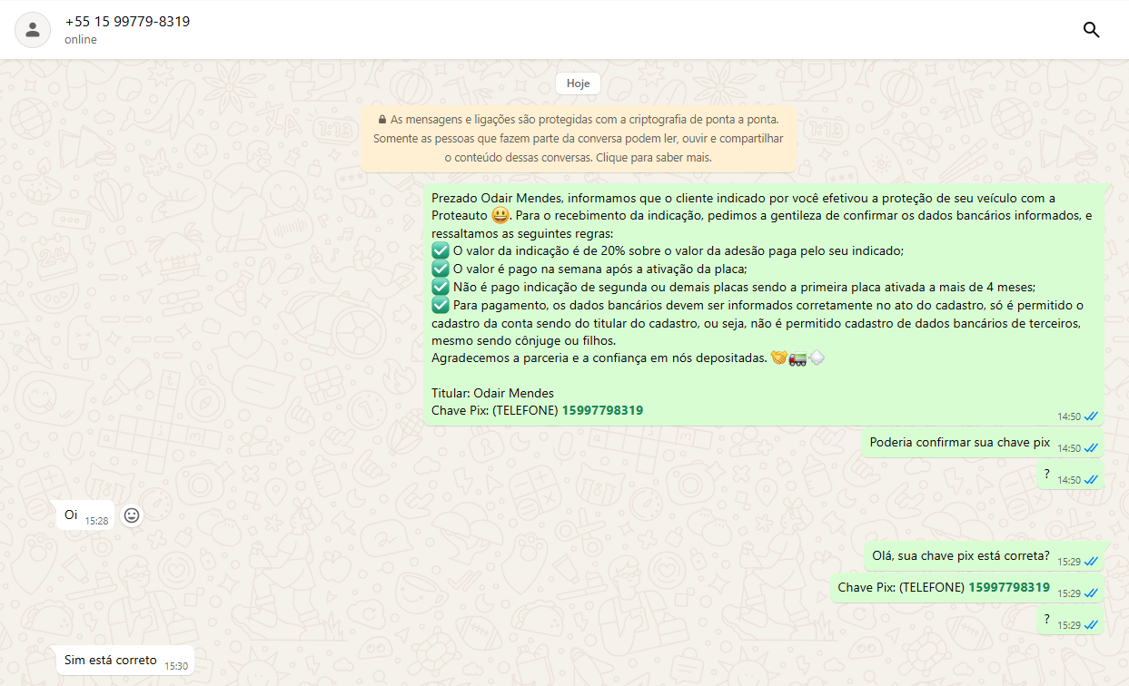
Task: Click green check emoji beside "Para pagamento" rule
Action: [x=441, y=305]
